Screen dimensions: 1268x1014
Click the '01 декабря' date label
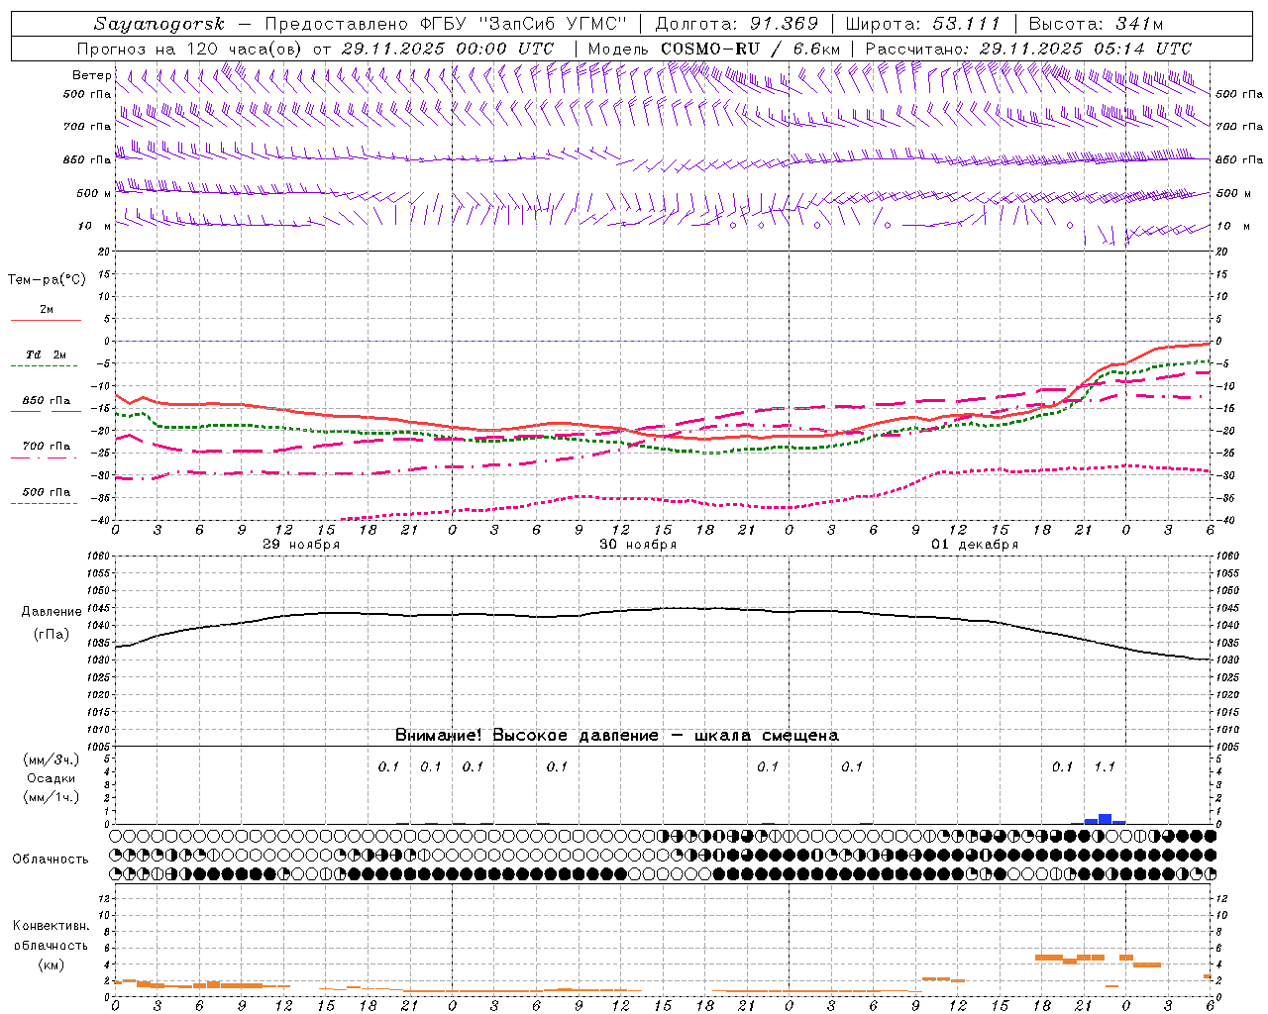[x=975, y=545]
